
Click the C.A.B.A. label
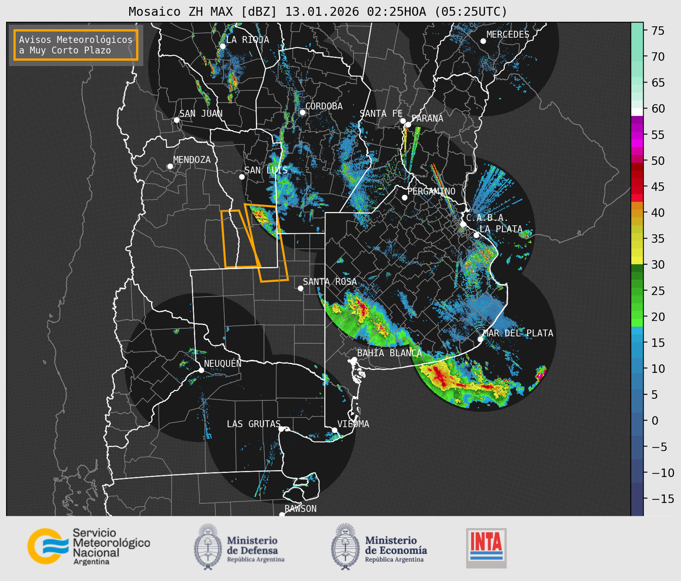pos(487,218)
